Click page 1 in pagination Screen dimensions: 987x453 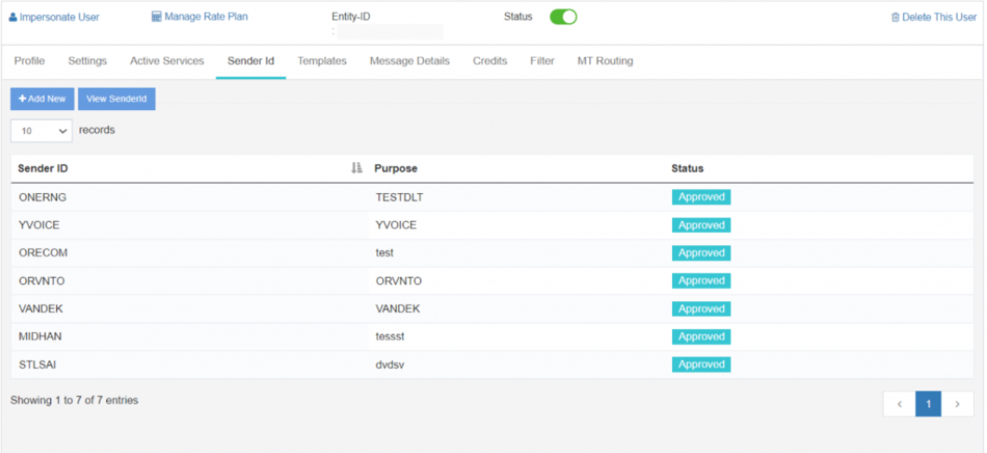(x=928, y=404)
